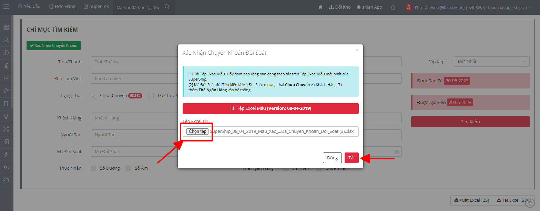Click the Tìm Kiếm button
The image size is (540, 211).
(470, 122)
